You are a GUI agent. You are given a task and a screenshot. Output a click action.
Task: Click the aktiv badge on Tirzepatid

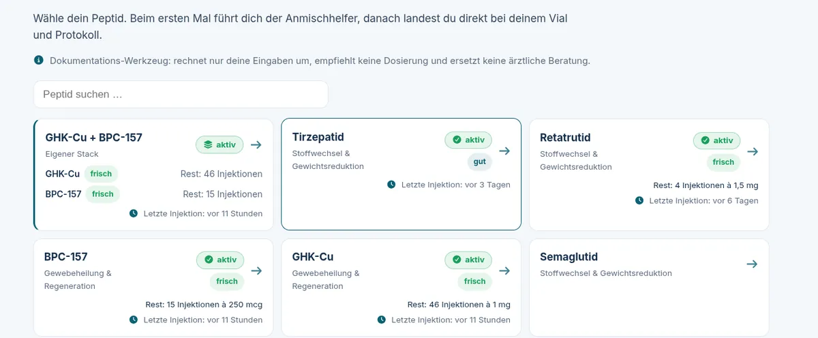468,140
